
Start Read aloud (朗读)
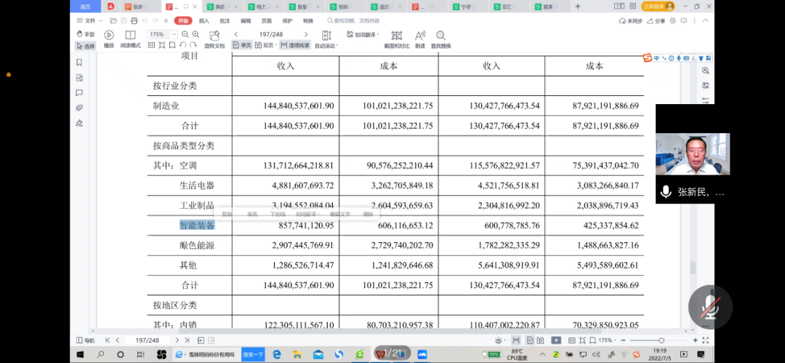point(420,36)
